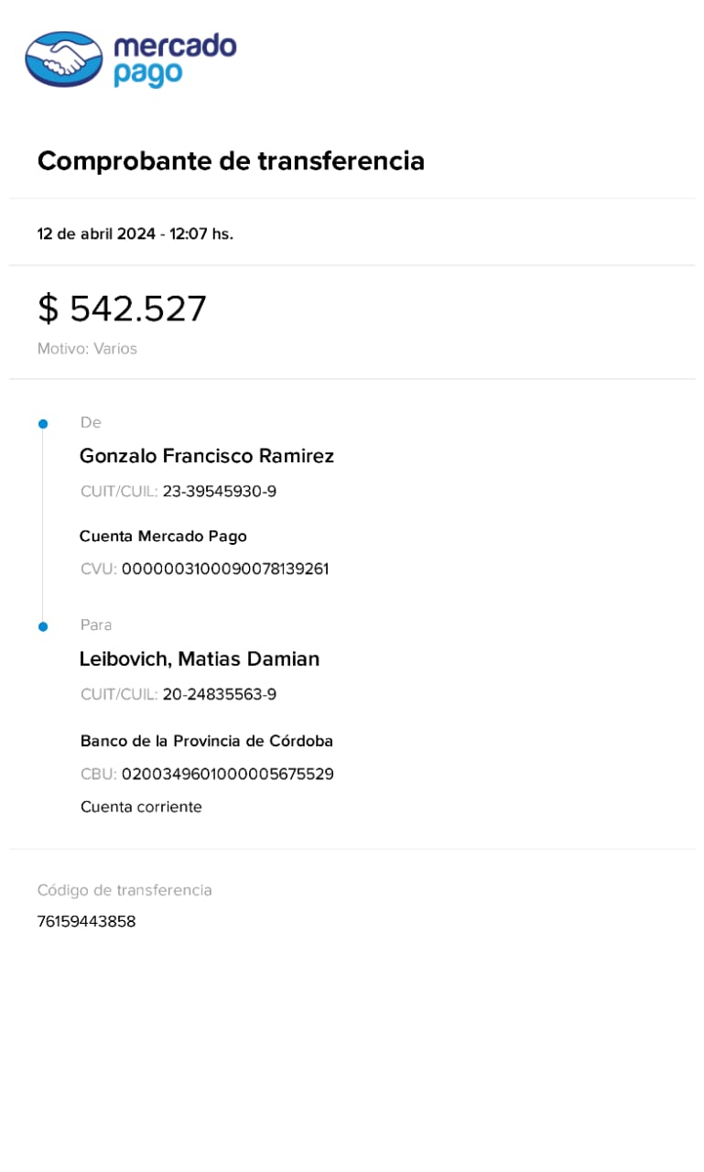Click the "Cuenta Mercado Pago" label
The height and width of the screenshot is (1172, 704).
(x=163, y=537)
